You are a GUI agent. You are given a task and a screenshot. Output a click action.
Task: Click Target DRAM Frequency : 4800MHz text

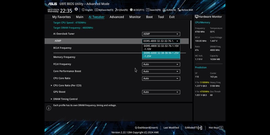(x=73, y=28)
